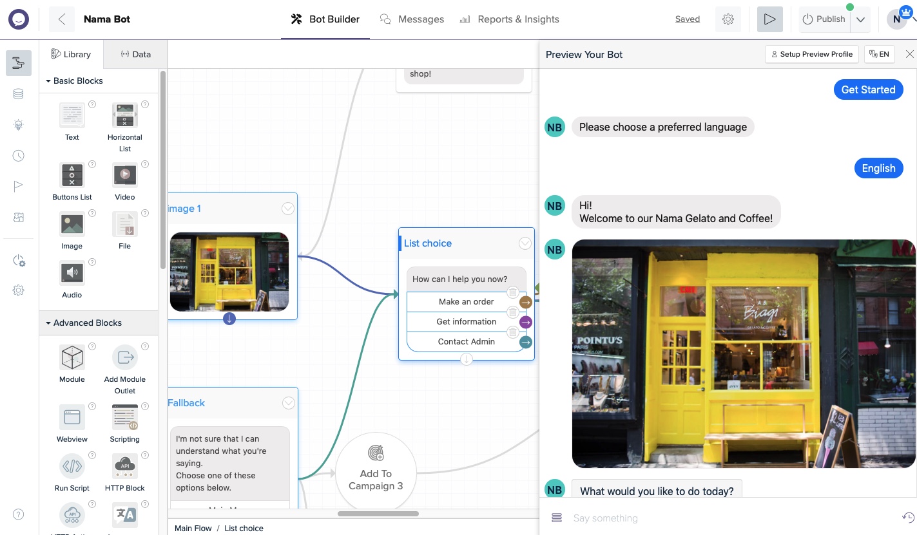The width and height of the screenshot is (917, 535).
Task: Open the lightbulb icon in left sidebar
Action: (x=19, y=125)
